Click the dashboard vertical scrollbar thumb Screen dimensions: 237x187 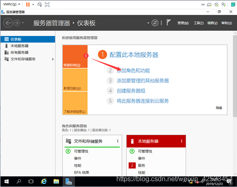235,76
